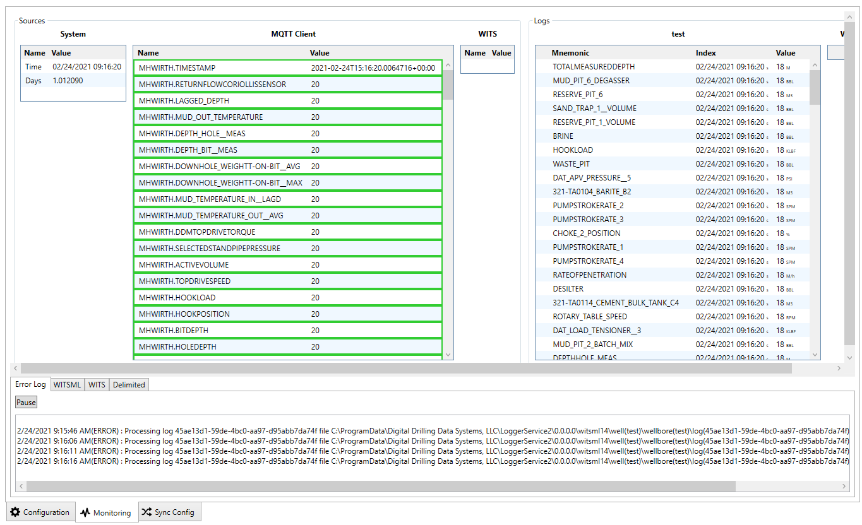This screenshot has height=525, width=862.
Task: Click the error log horizontal scrollbar left arrow
Action: (21, 487)
